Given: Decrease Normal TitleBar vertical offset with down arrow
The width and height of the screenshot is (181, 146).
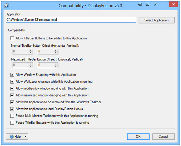Looking at the screenshot, I should (x=56, y=53).
